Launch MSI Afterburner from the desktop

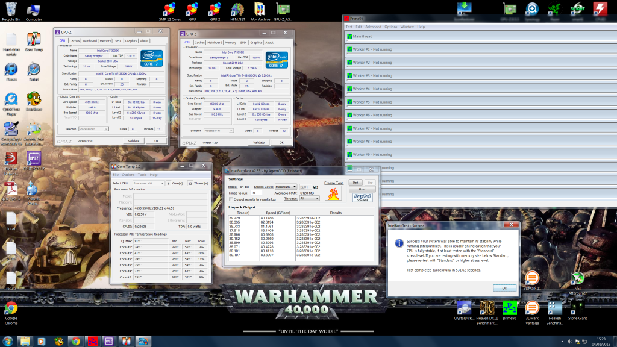pos(577,279)
